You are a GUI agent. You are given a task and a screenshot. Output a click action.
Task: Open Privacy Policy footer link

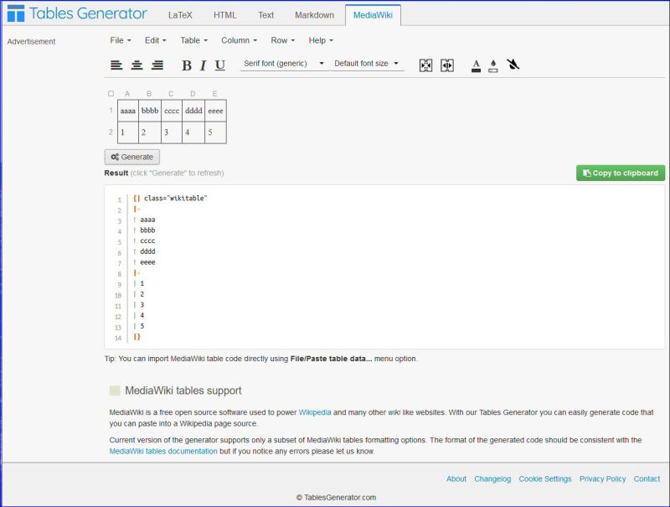coord(602,479)
